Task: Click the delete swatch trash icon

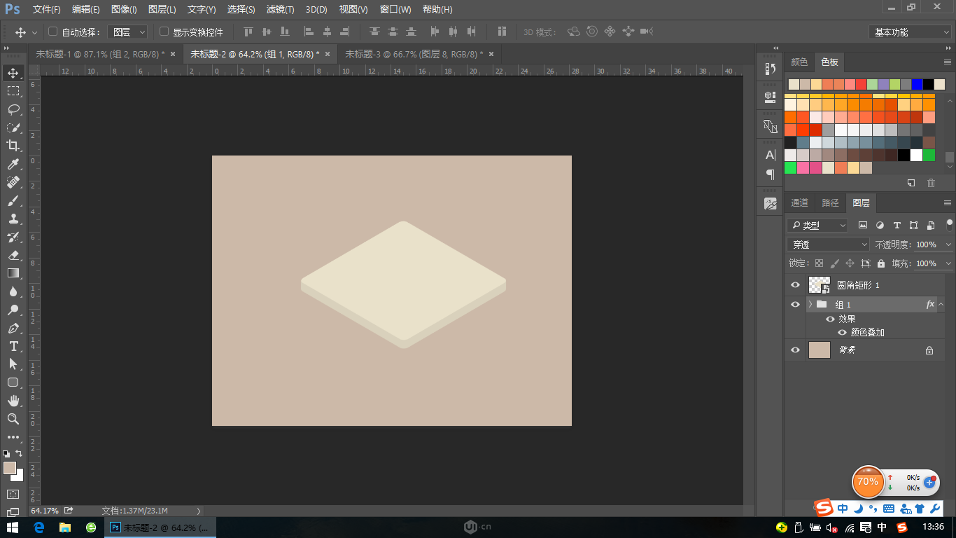Action: [931, 183]
